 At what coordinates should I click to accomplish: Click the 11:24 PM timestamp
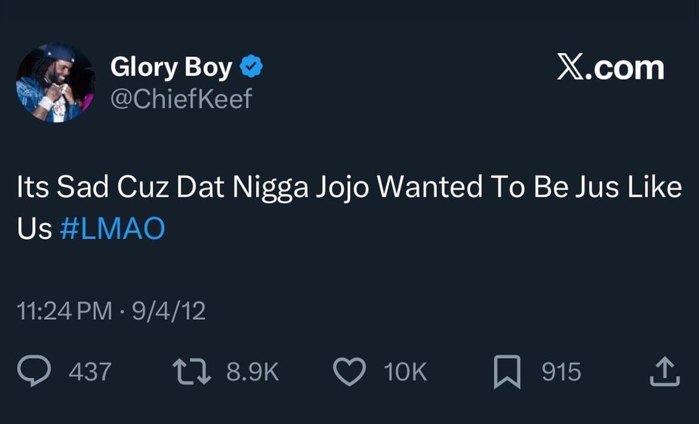(x=65, y=311)
